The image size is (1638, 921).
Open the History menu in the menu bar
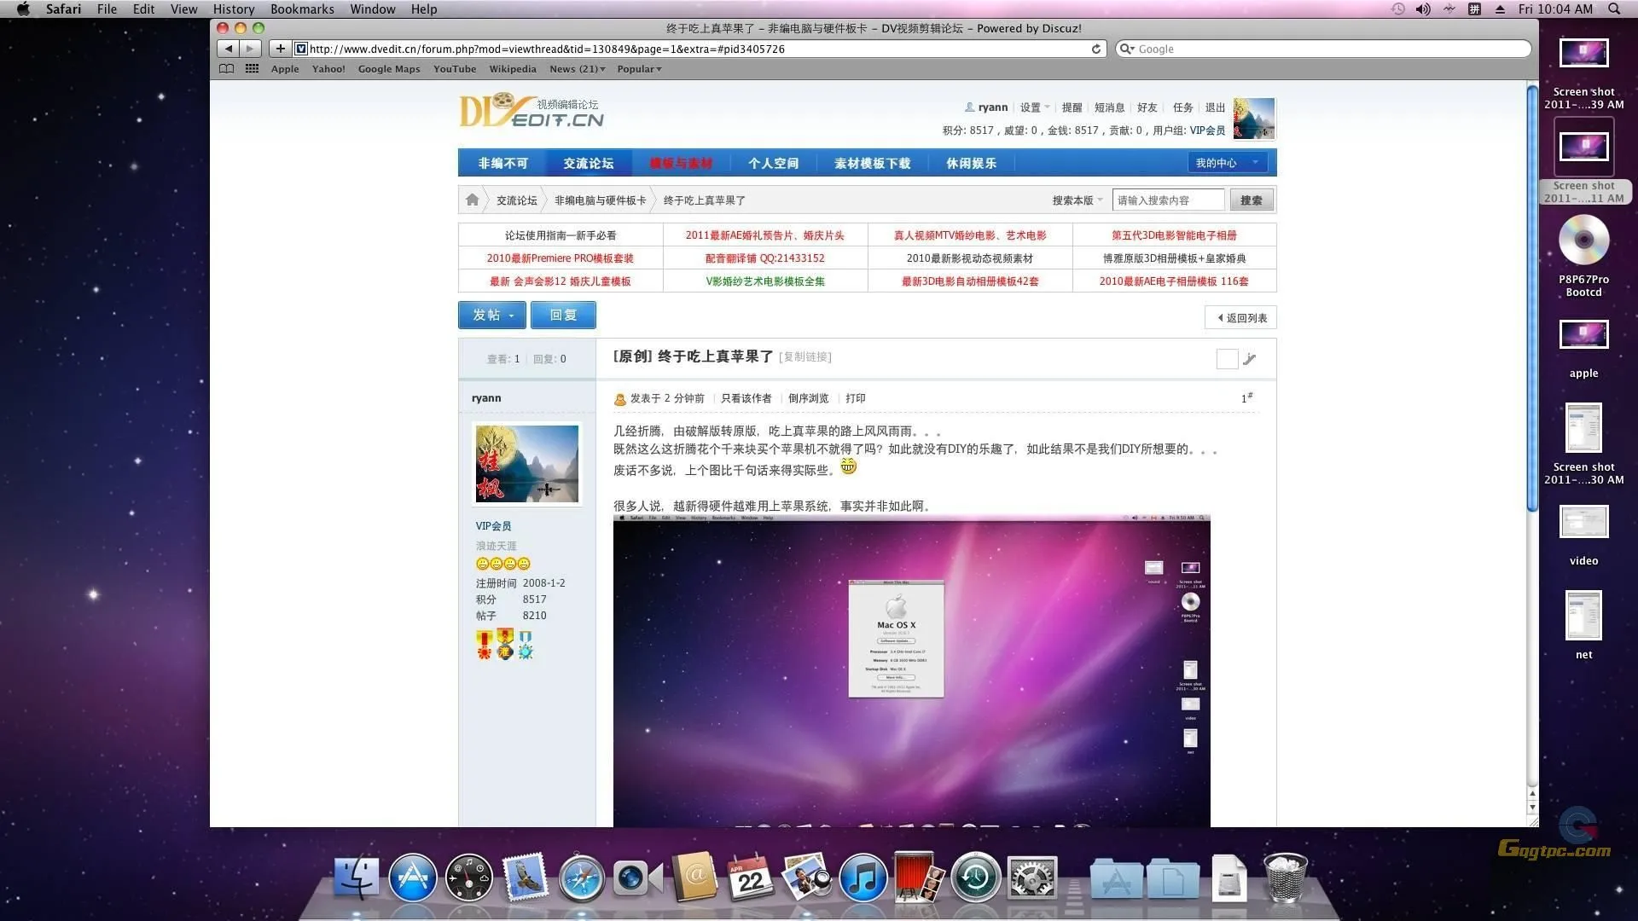[233, 9]
